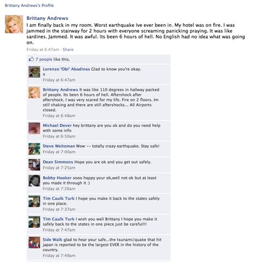Click the thumbs-up like icon
This screenshot has height=262, width=254.
(x=31, y=59)
